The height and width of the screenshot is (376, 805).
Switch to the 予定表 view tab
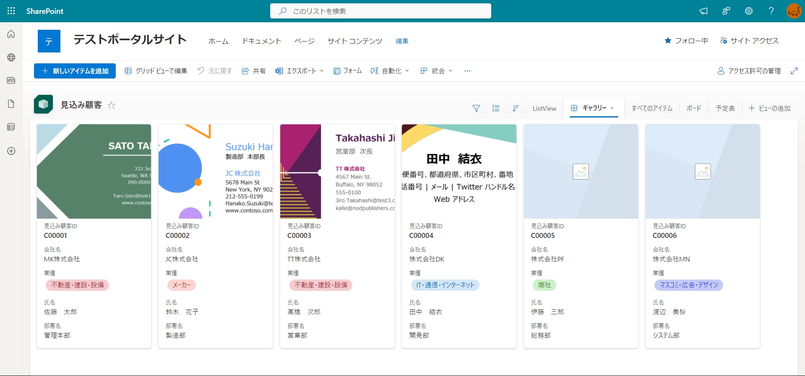pos(725,108)
